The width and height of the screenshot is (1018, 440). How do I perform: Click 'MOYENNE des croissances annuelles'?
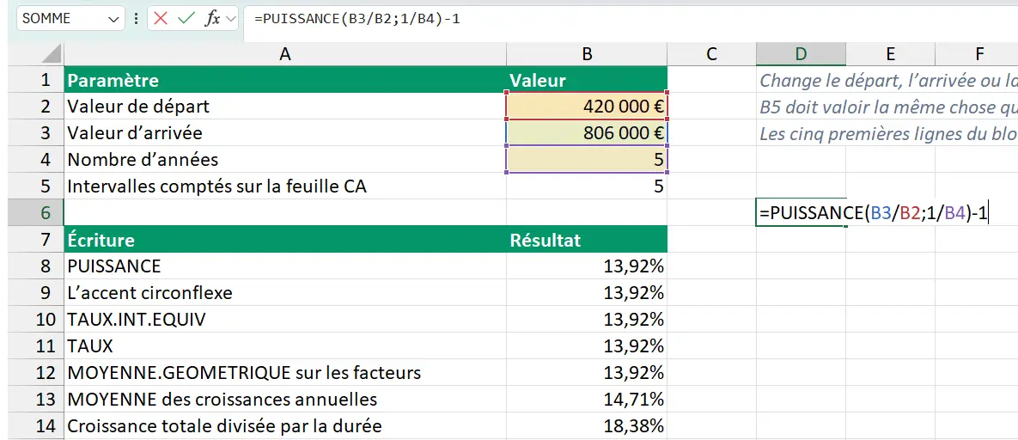coord(284,399)
